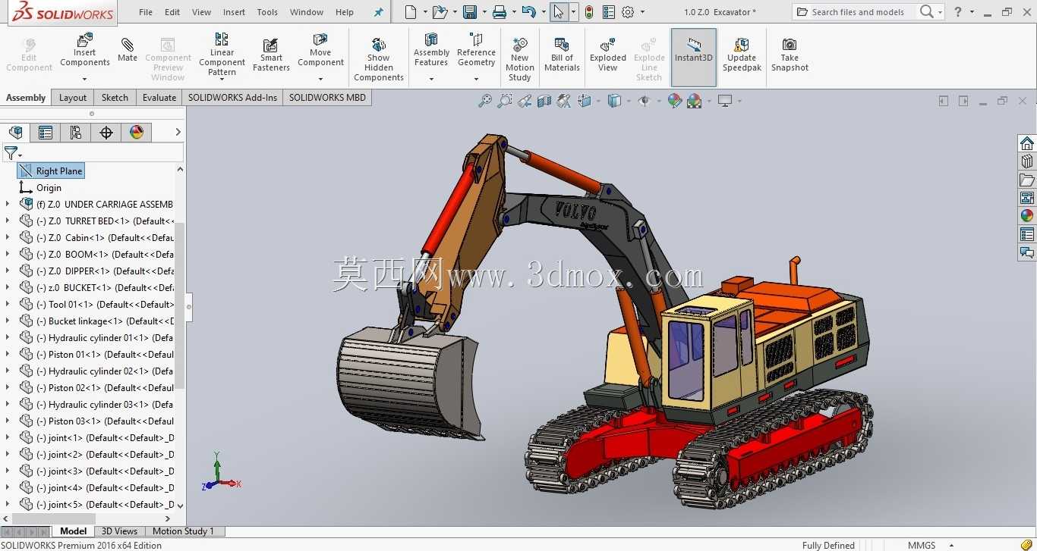
Task: Switch to the SOLIDWORKS MBD tab
Action: (327, 97)
